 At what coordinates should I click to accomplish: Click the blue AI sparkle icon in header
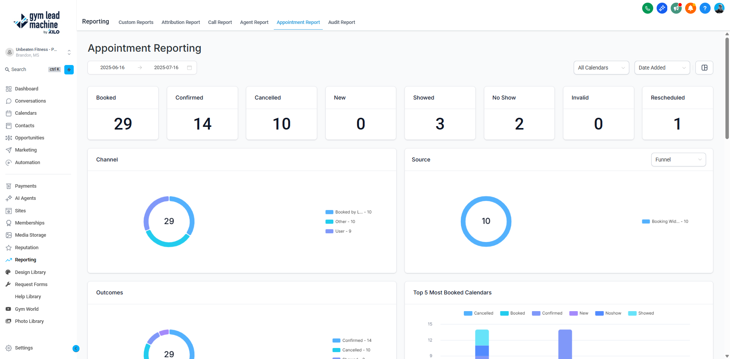662,8
